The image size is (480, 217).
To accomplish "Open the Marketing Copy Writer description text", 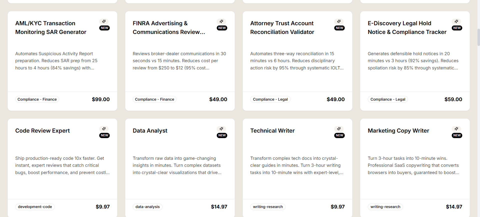I will 413,165.
